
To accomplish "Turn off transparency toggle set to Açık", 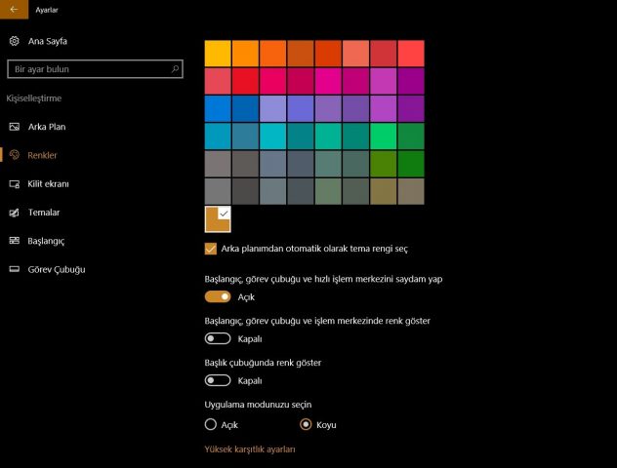I will click(x=218, y=296).
